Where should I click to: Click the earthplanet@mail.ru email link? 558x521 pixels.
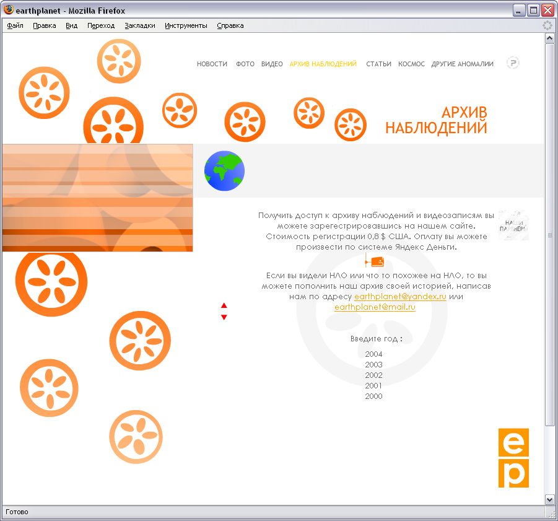[375, 307]
